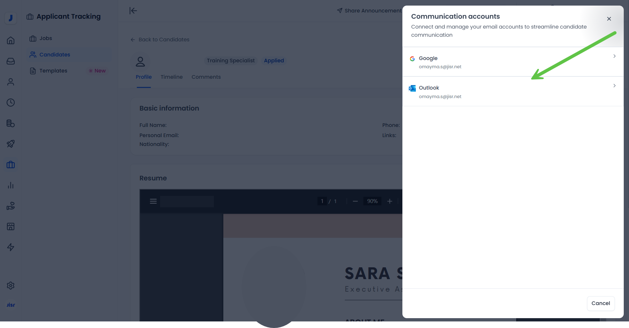The width and height of the screenshot is (629, 328).
Task: Click the Nationality label
Action: pos(154,144)
